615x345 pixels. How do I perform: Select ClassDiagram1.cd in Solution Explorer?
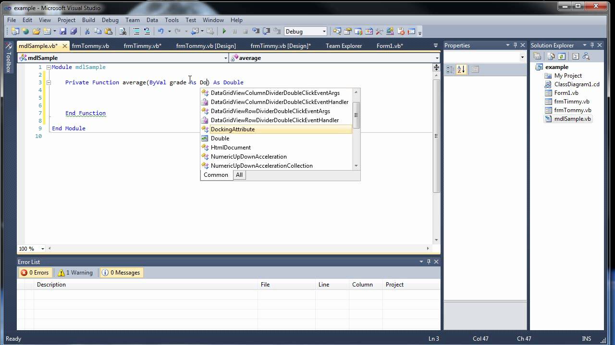pyautogui.click(x=577, y=84)
